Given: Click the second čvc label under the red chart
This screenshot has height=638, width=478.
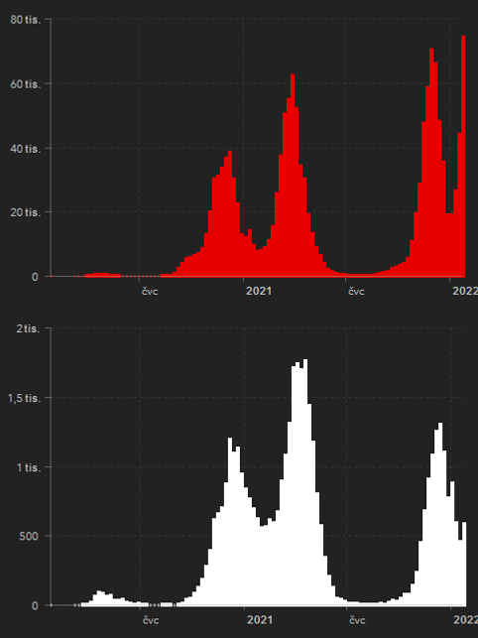Looking at the screenshot, I should pyautogui.click(x=356, y=292).
